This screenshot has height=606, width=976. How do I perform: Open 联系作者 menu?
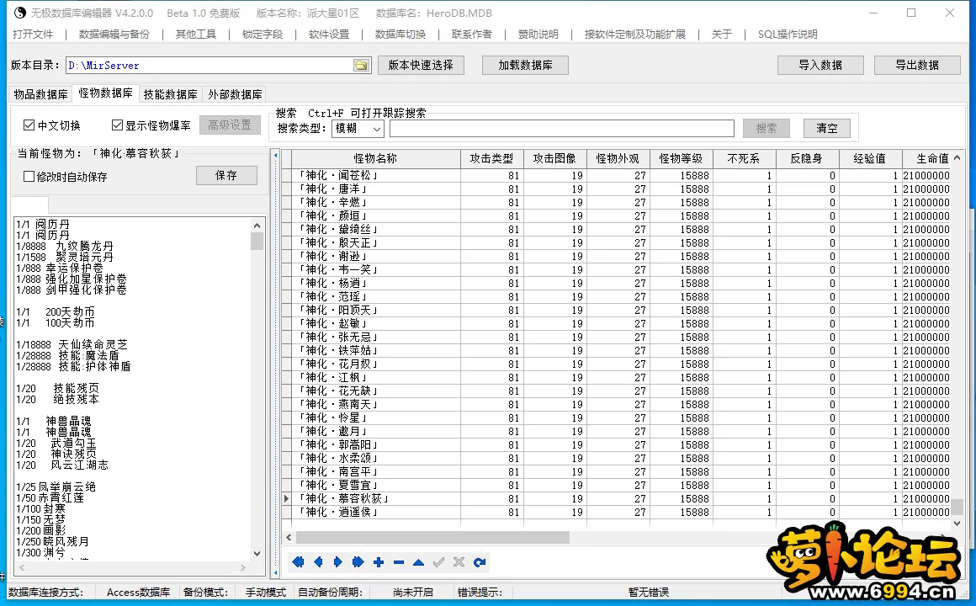(x=471, y=35)
